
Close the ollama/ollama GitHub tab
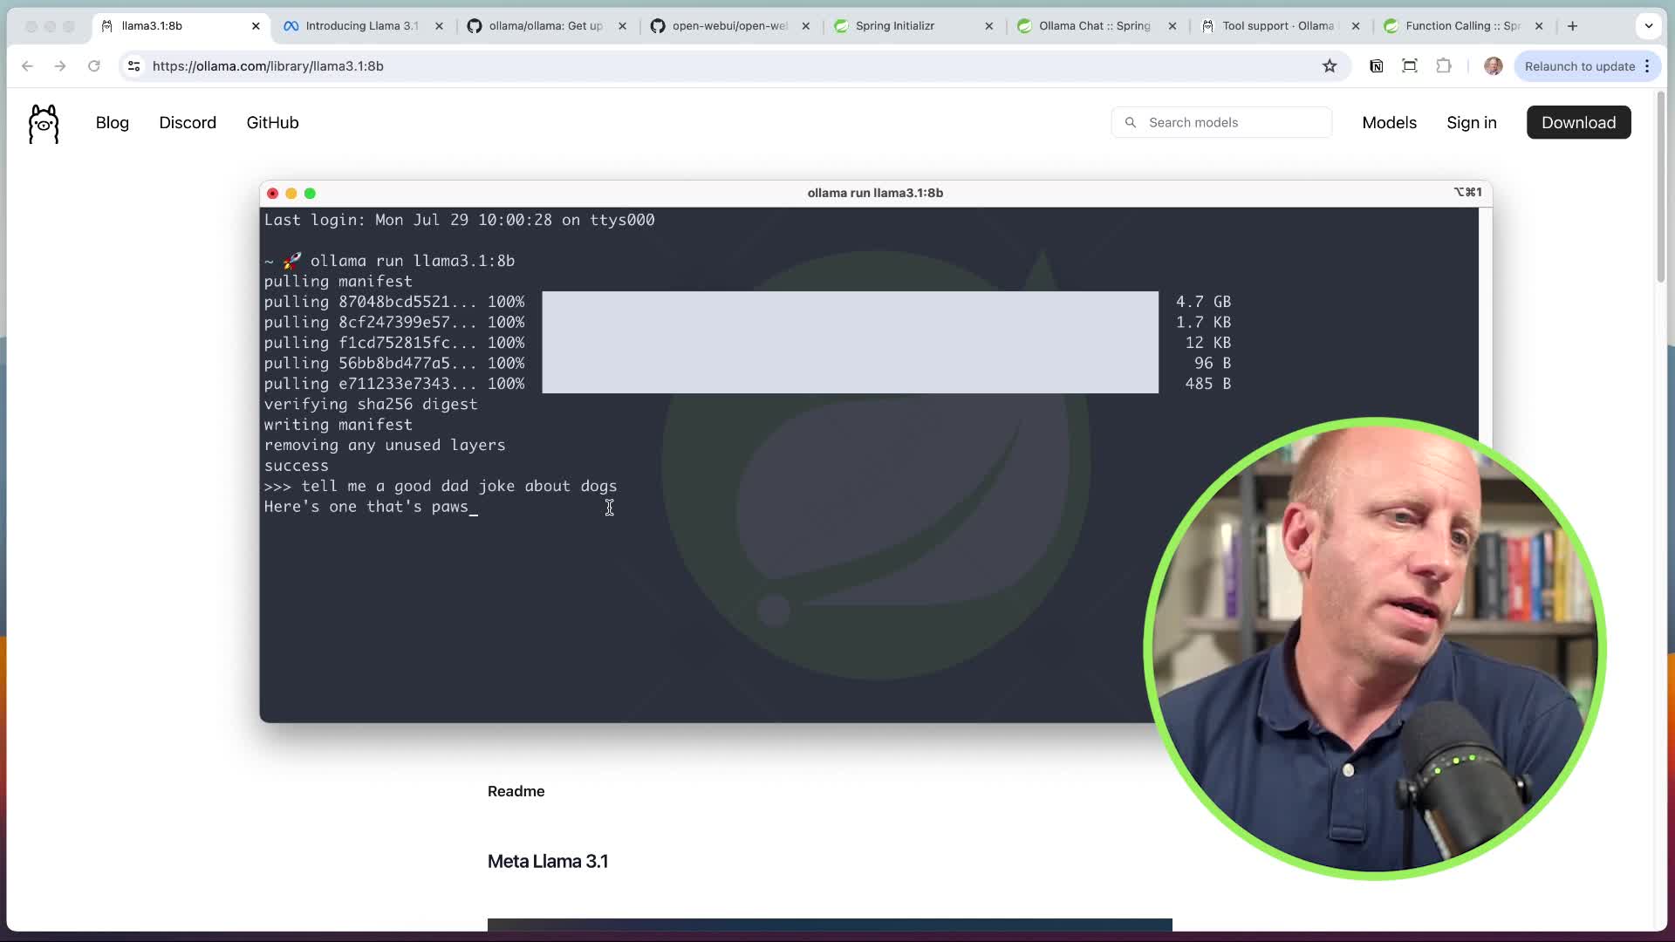(x=622, y=26)
